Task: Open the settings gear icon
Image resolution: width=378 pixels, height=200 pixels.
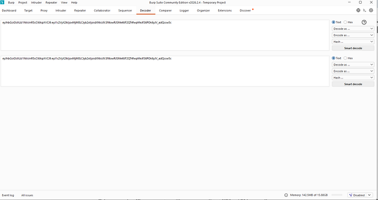Action: point(372,10)
